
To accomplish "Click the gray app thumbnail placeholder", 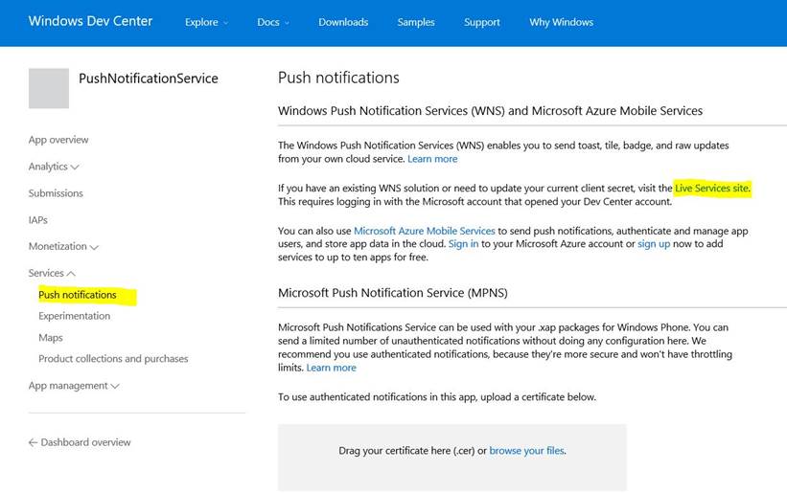I will coord(48,88).
